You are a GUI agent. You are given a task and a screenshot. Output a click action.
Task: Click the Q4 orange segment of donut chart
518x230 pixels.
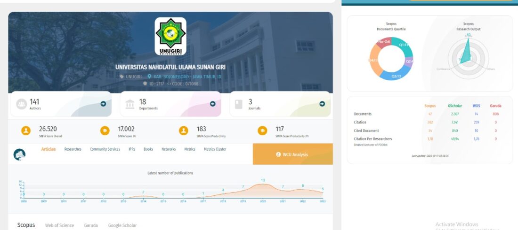click(373, 61)
